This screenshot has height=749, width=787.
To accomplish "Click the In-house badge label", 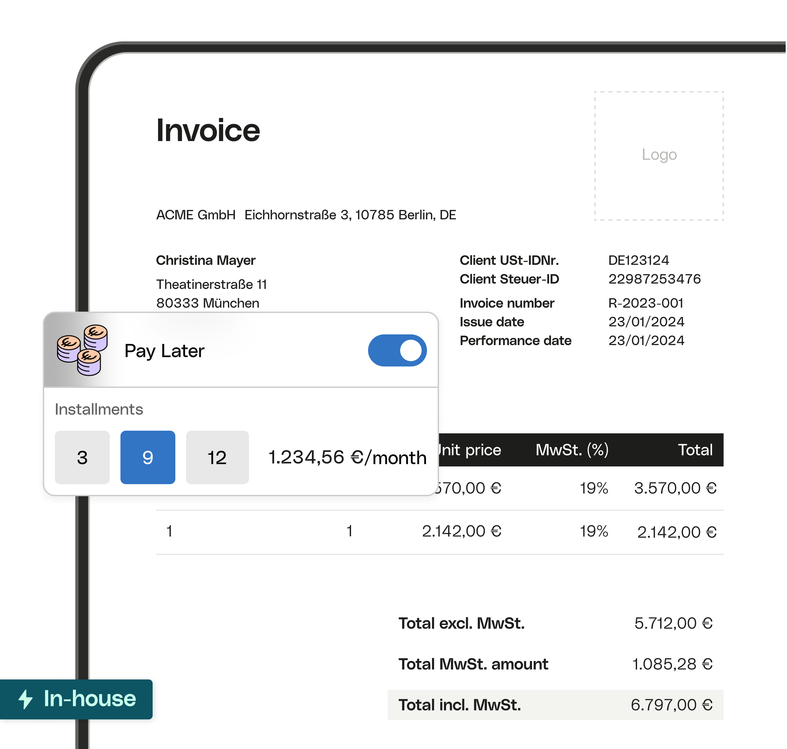I will (90, 699).
